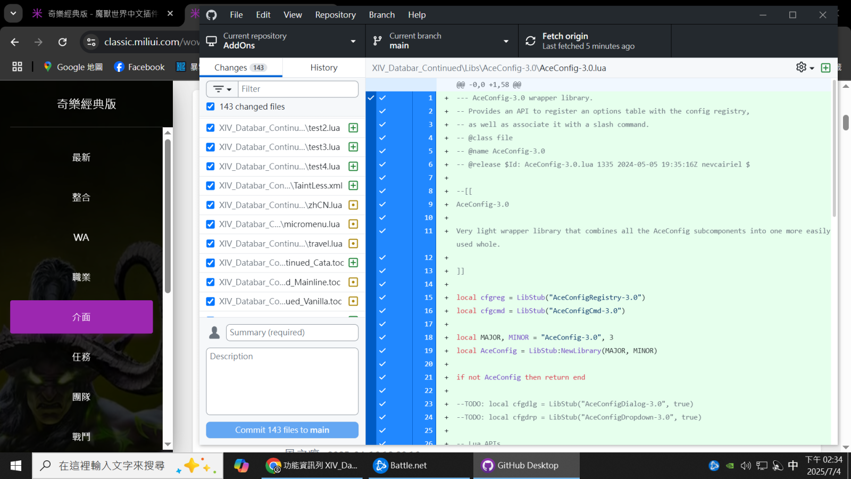851x479 pixels.
Task: Click the diff settings gear icon
Action: pyautogui.click(x=801, y=67)
